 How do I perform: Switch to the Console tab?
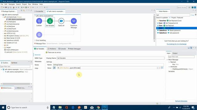[62, 49]
